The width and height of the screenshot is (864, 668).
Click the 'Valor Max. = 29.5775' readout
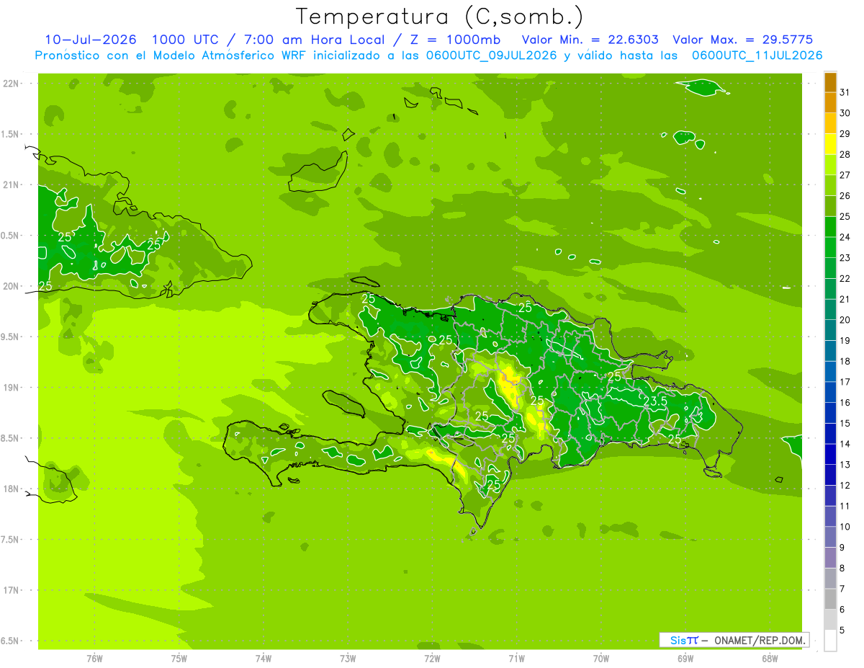point(742,40)
